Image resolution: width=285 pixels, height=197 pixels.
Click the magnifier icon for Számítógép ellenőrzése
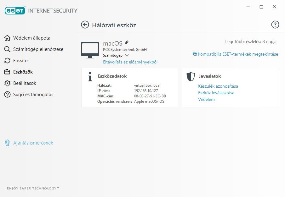(x=7, y=49)
